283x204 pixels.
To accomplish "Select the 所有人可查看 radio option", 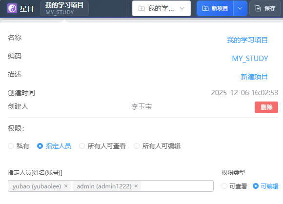I will pyautogui.click(x=82, y=146).
